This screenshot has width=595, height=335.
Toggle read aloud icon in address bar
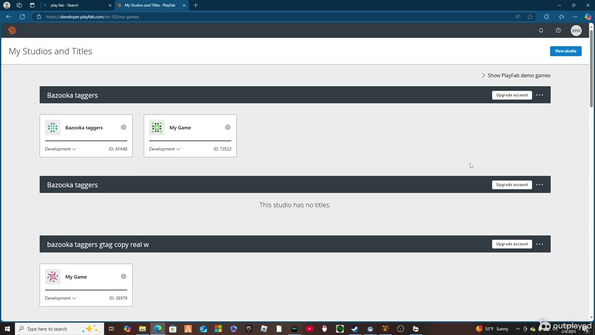tap(517, 17)
